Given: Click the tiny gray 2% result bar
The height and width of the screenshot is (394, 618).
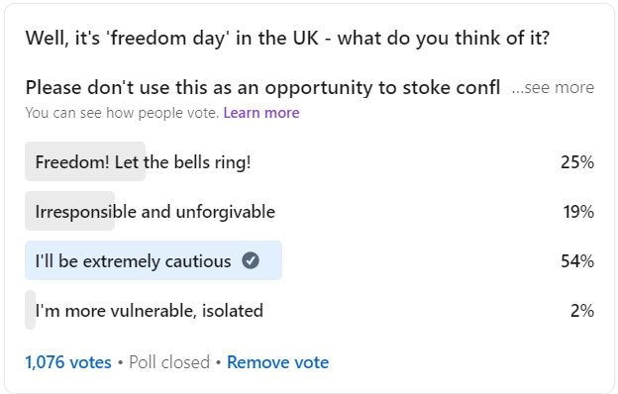Looking at the screenshot, I should 31,310.
